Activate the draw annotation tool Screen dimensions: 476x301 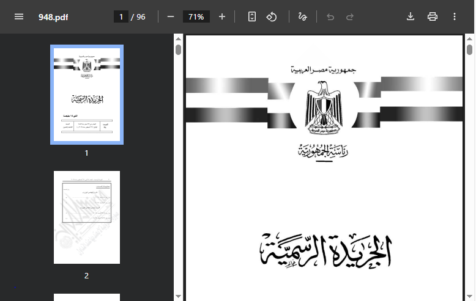pyautogui.click(x=302, y=16)
